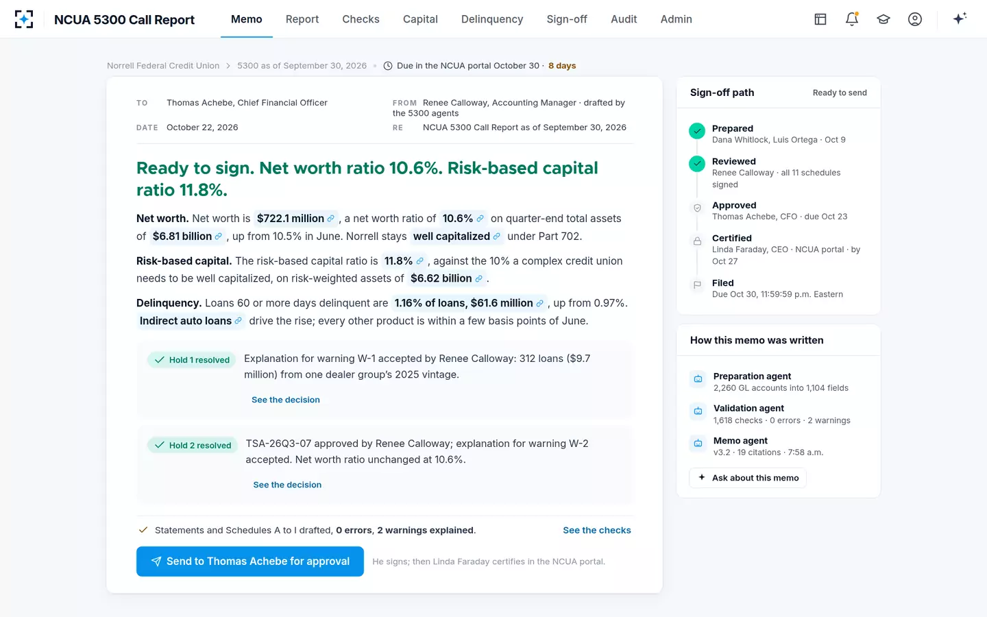Click the Ready to send status label
Screen dimensions: 987x617
pyautogui.click(x=840, y=93)
